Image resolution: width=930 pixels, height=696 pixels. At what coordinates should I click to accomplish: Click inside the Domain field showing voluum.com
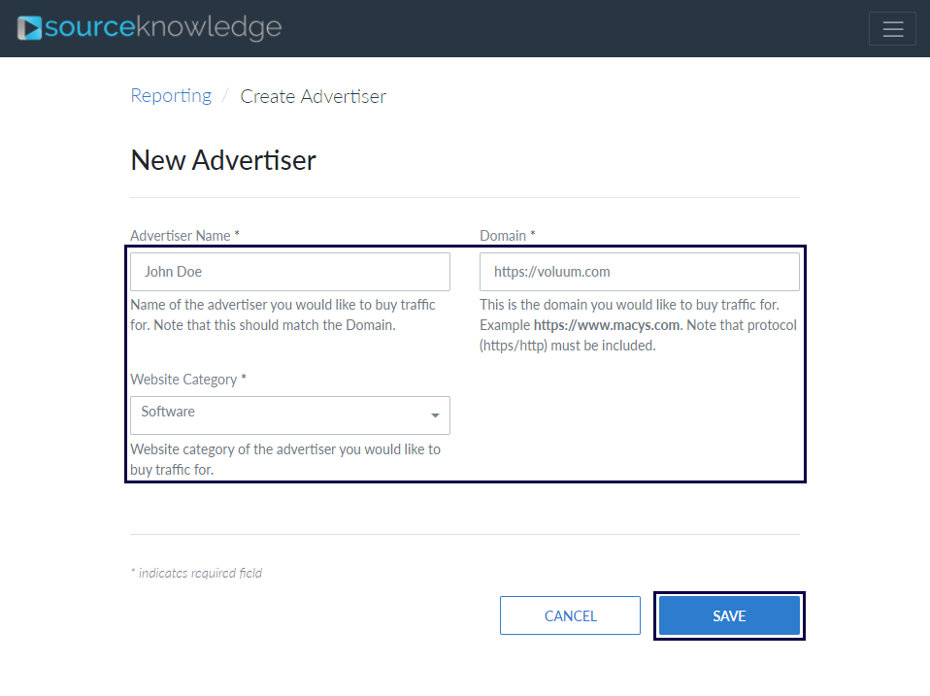coord(639,271)
